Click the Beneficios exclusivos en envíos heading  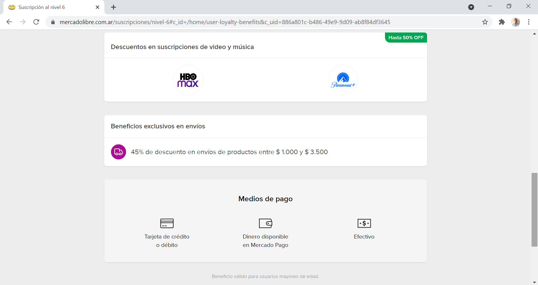(158, 126)
